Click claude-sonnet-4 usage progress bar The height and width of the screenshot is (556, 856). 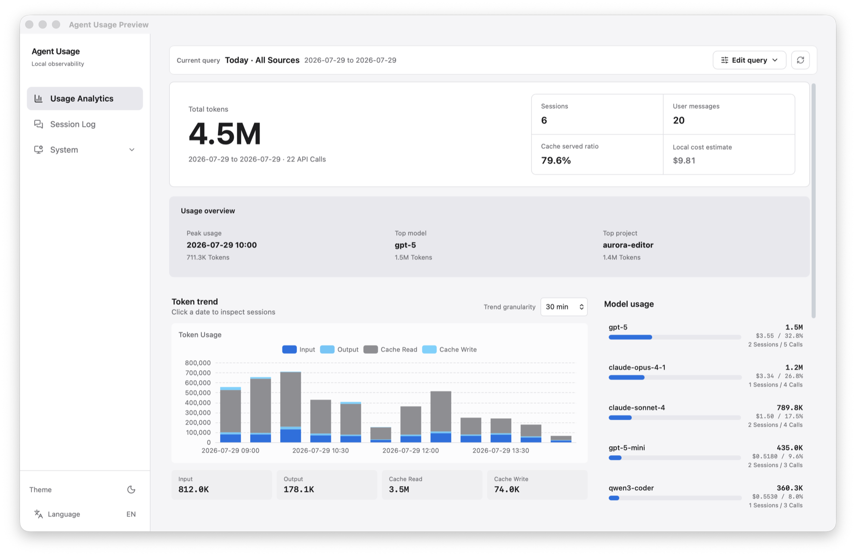coord(675,418)
